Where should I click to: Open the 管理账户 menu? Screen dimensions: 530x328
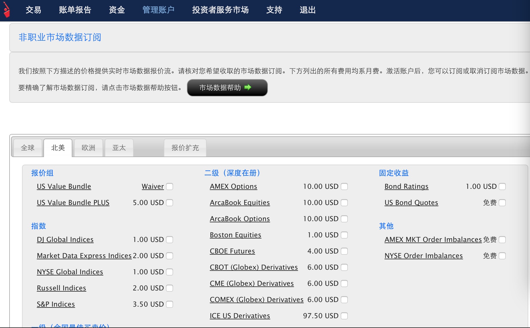(159, 10)
